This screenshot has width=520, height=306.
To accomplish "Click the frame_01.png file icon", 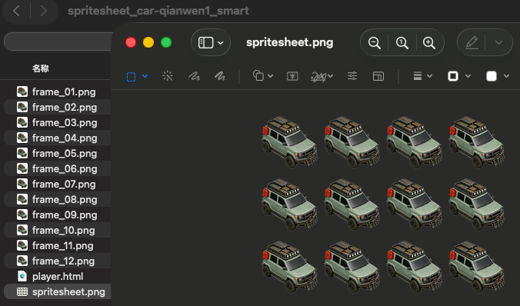I will point(22,91).
